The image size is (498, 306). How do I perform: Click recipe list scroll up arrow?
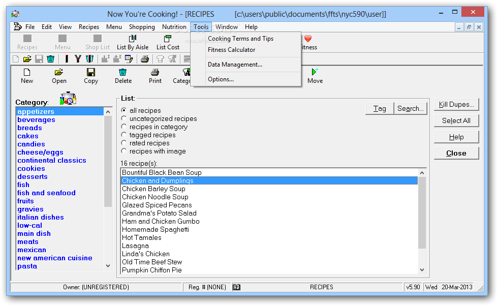(x=422, y=173)
